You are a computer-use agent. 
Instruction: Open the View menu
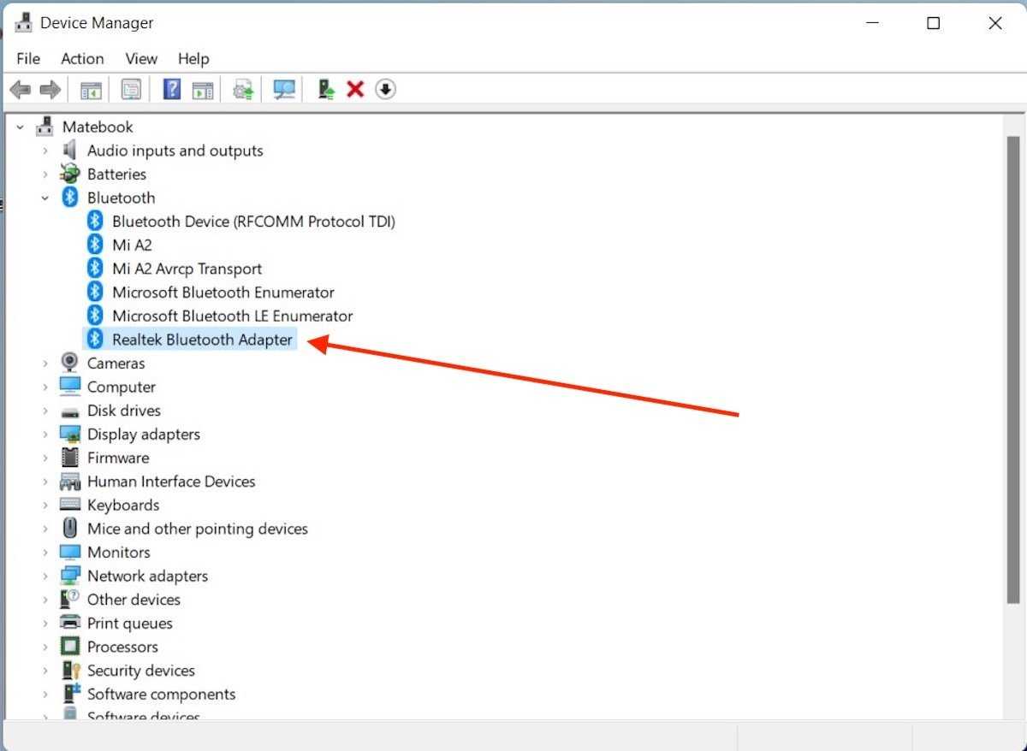(141, 58)
